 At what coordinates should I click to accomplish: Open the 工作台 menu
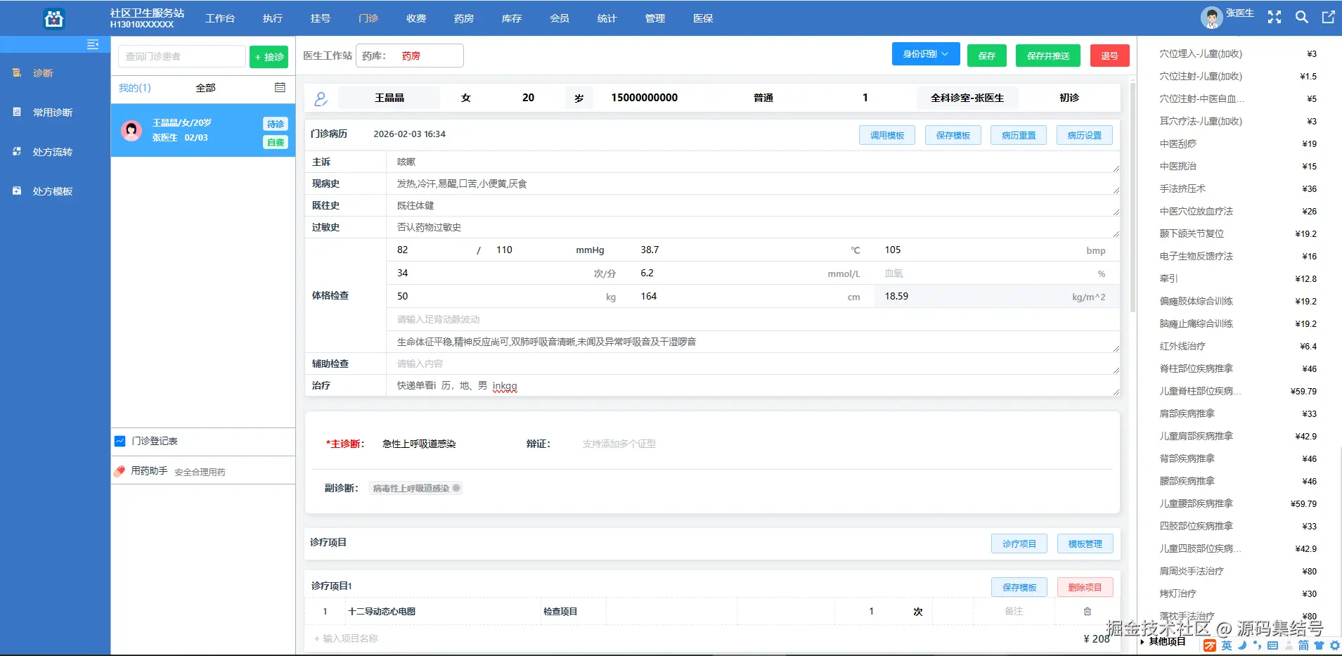[220, 18]
